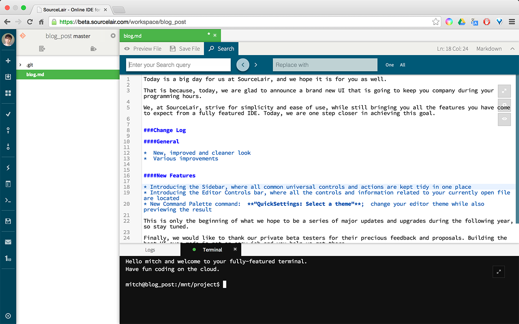Expand the terminal panel to fullscreen
Screen dimensions: 519x324
coord(499,272)
